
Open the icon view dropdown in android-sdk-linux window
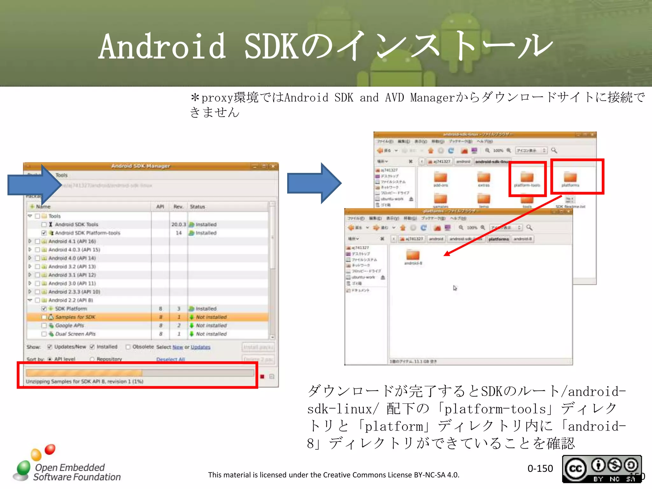click(x=531, y=151)
